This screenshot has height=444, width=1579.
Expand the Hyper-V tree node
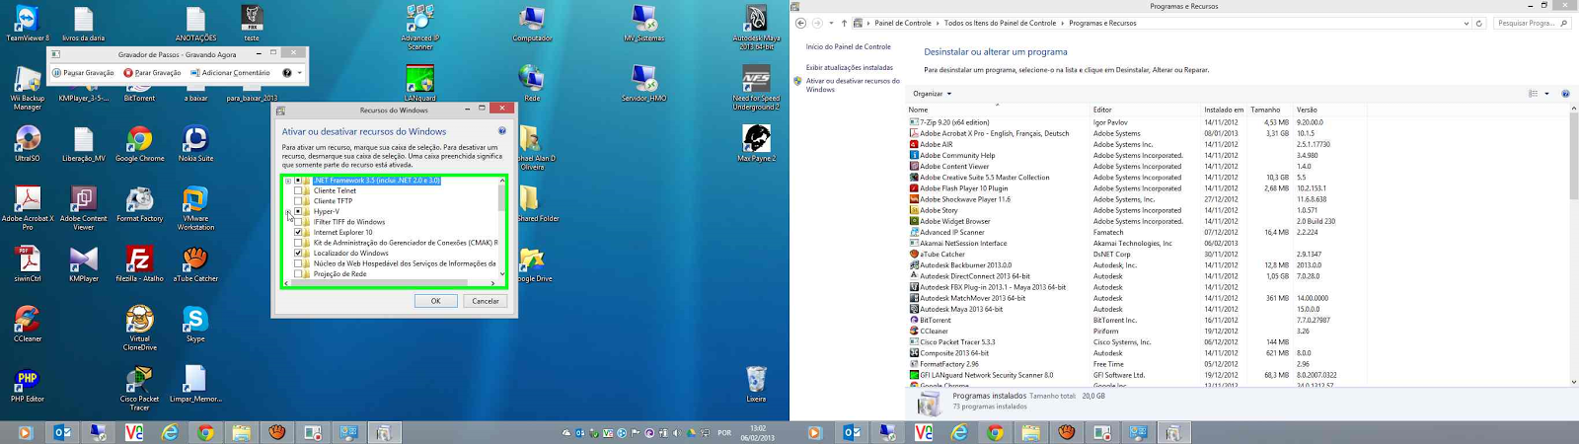[288, 211]
